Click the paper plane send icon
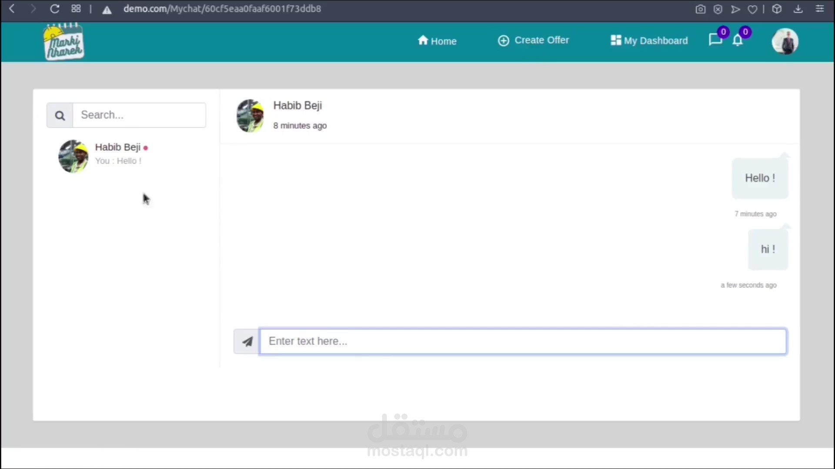Screen dimensions: 835x469 coord(247,342)
